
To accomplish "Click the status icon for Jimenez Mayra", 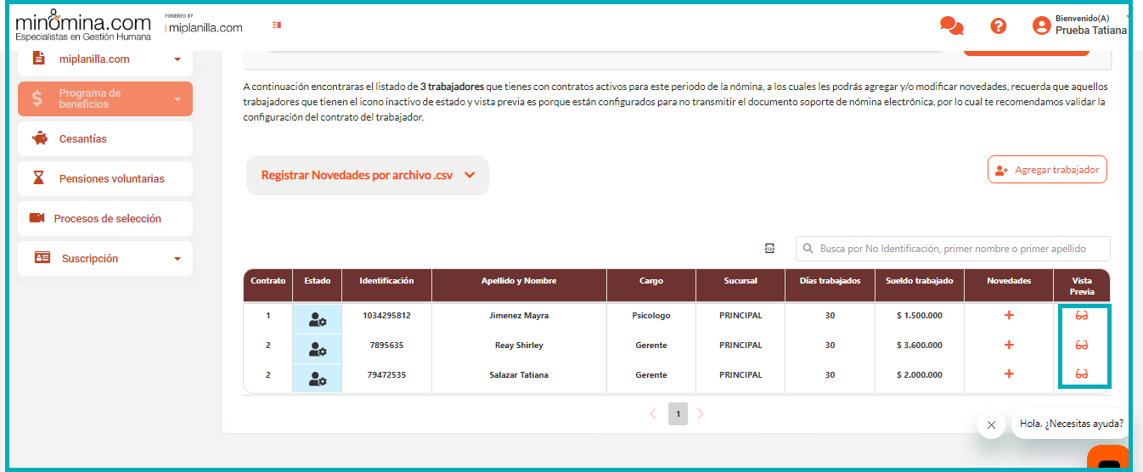I will tap(318, 319).
